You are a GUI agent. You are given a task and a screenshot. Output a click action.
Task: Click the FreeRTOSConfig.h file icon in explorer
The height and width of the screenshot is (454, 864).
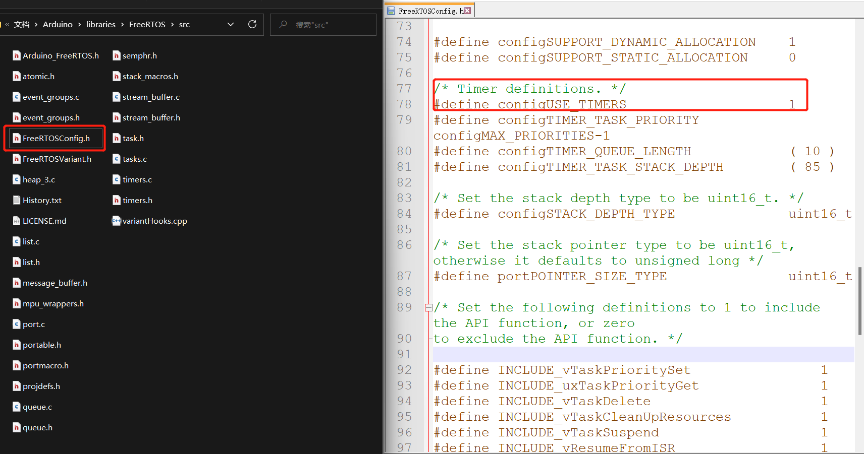tap(17, 138)
